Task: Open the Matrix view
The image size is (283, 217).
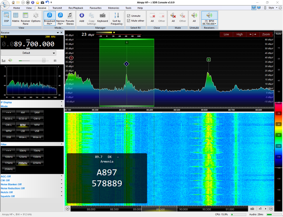Action: (16, 18)
